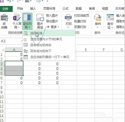
Task: Click the 打印 printer icon
Action: [x=68, y=17]
